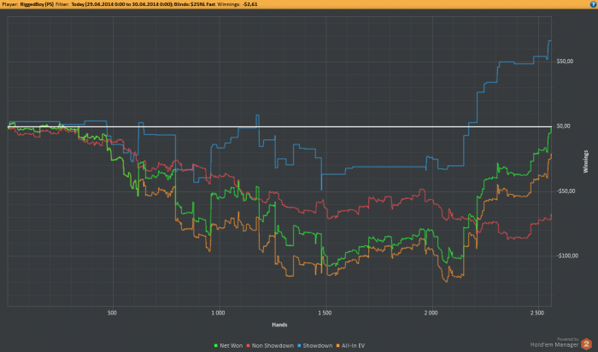Click the Filter: Today date range text
Screen dimensions: 598x352
[x=114, y=4]
